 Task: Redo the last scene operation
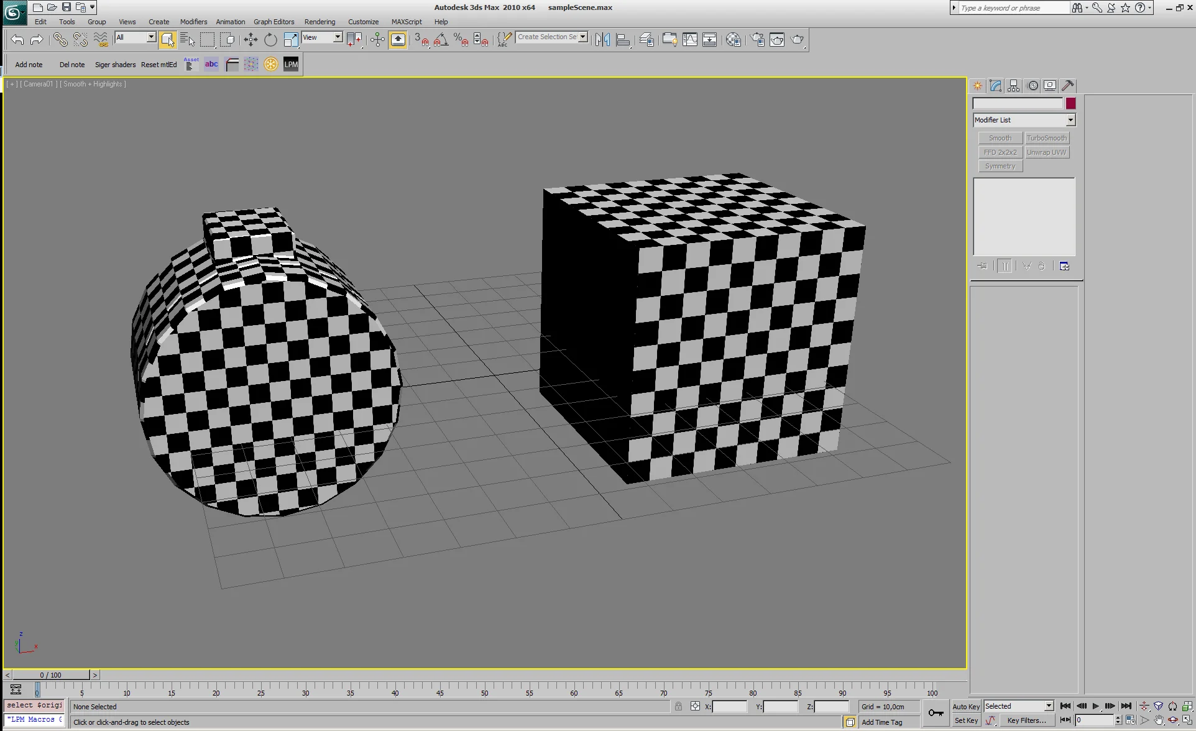[x=37, y=40]
